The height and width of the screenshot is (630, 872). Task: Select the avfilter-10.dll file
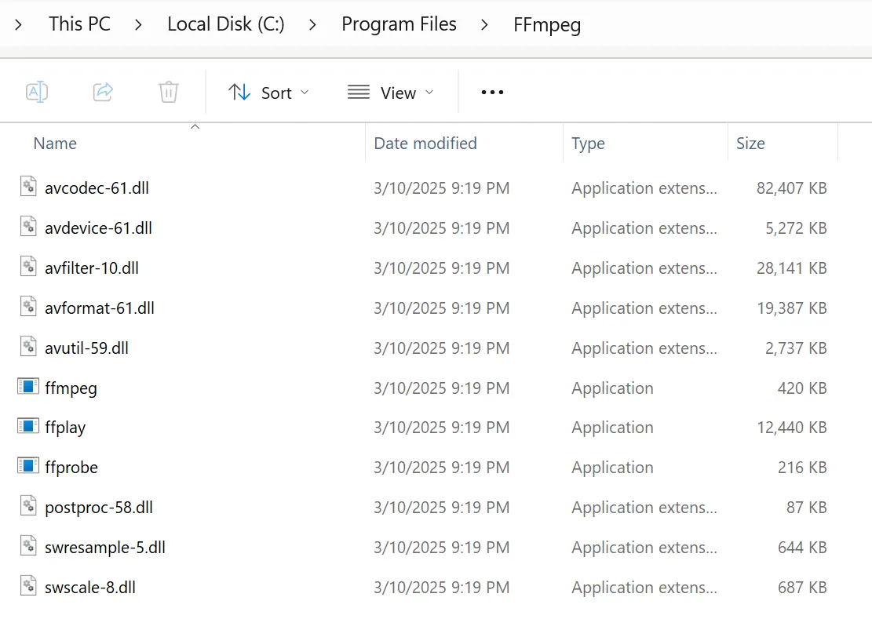(x=92, y=268)
